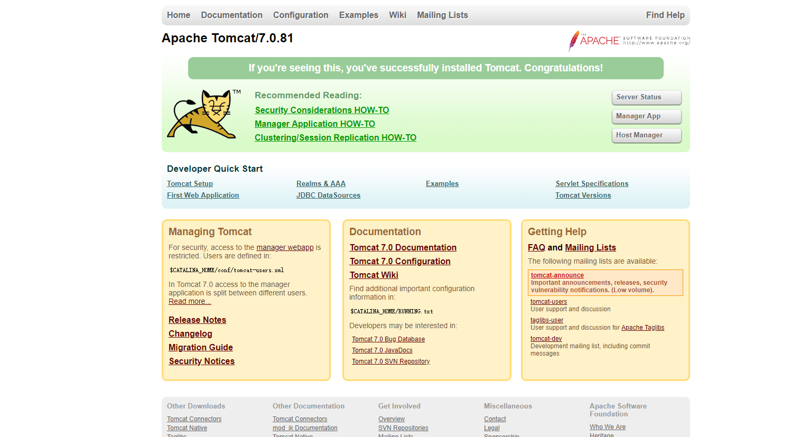The width and height of the screenshot is (809, 437).
Task: Open the tomcat-users mailing list link
Action: tap(548, 302)
